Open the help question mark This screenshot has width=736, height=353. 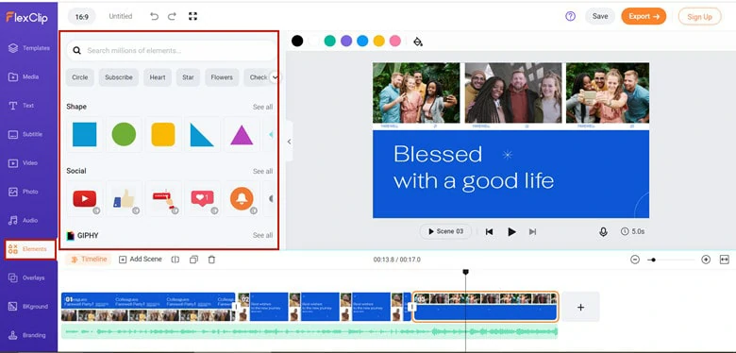pos(570,16)
